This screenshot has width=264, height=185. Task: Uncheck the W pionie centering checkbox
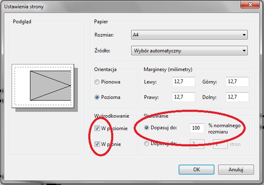[x=97, y=144]
